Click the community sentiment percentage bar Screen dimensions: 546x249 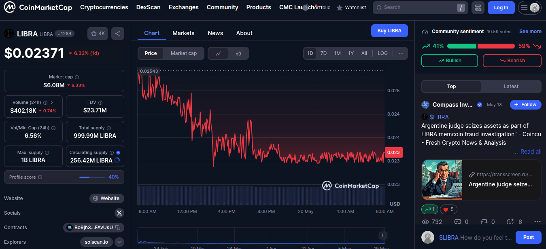[x=481, y=46]
